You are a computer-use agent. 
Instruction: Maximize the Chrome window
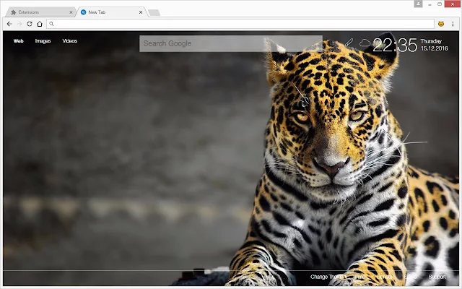440,4
